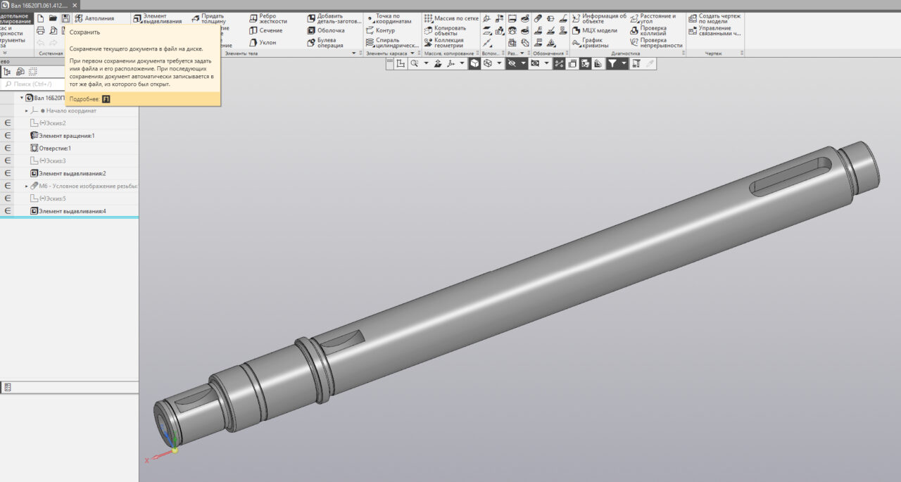
Task: Click График кривизны
Action: [x=589, y=42]
